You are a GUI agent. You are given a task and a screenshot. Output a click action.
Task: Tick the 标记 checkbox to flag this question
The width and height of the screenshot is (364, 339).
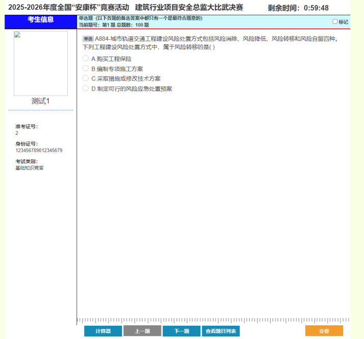coord(335,22)
